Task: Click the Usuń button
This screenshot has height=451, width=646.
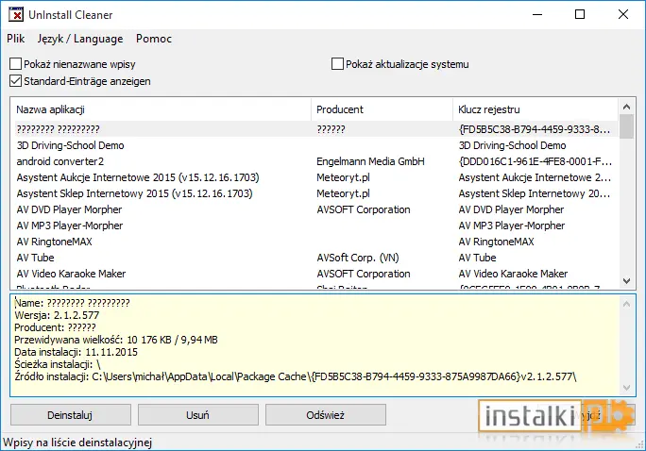Action: coord(198,415)
